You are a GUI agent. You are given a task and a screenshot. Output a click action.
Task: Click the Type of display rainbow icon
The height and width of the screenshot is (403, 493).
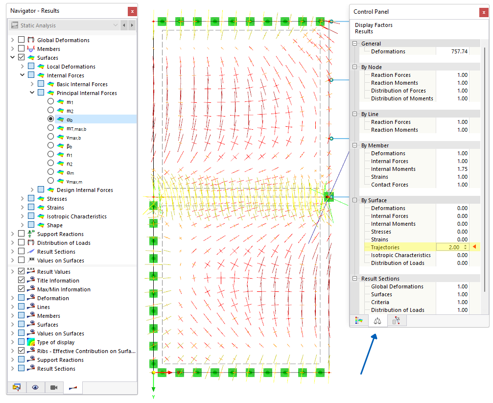31,342
